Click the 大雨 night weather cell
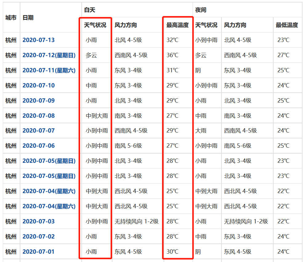Image resolution: width=305 pixels, height=262 pixels. tap(201, 131)
